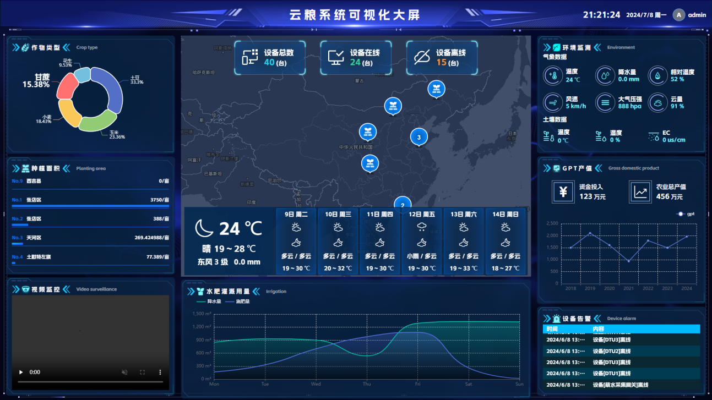Click the 云粮系统可视化大屏 title
Screen dimensions: 712x400
pyautogui.click(x=355, y=15)
